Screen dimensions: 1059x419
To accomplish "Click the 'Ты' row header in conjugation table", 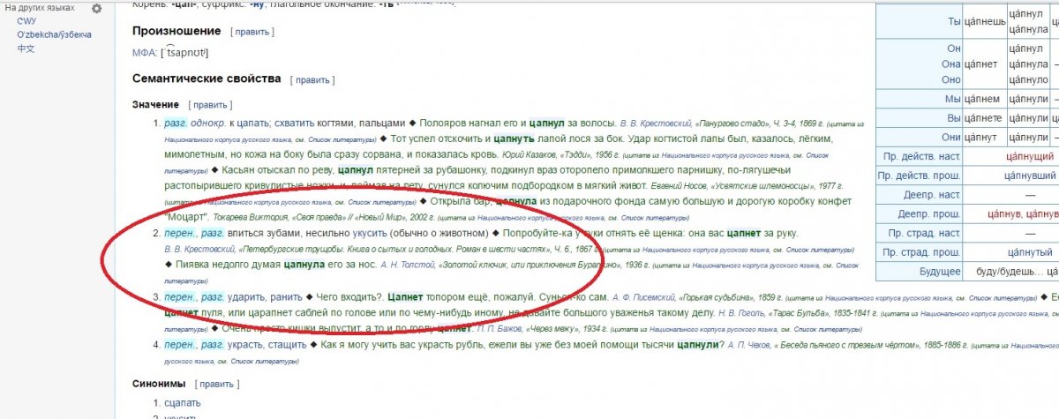I will [918, 21].
